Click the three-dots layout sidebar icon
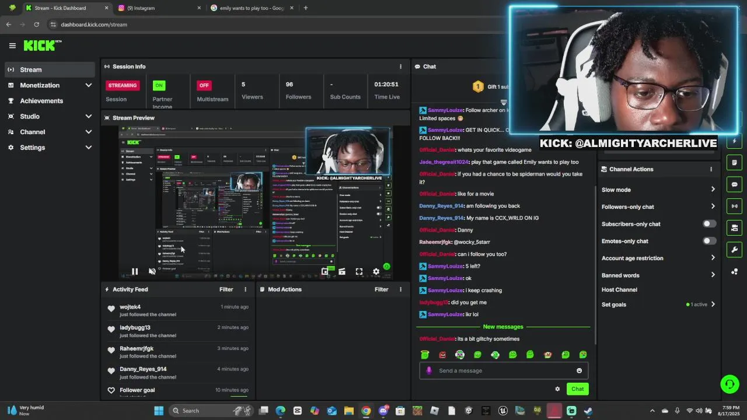The height and width of the screenshot is (420, 747). (735, 271)
